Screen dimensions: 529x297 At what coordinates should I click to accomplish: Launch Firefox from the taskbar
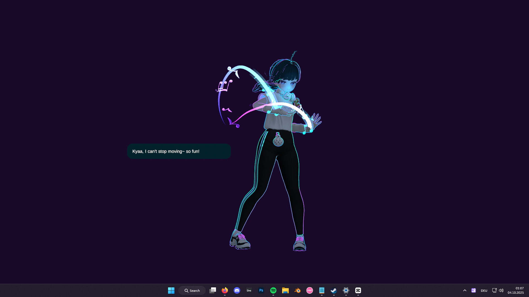225,290
